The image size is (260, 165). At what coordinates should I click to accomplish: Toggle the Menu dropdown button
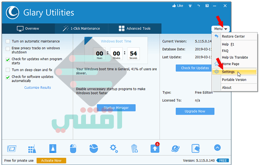(220, 29)
